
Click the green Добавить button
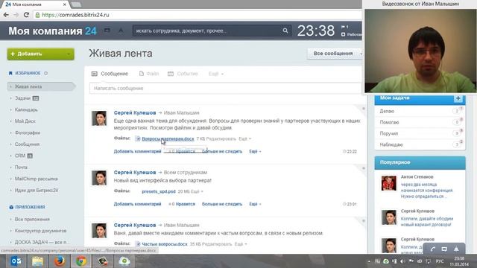pos(41,54)
